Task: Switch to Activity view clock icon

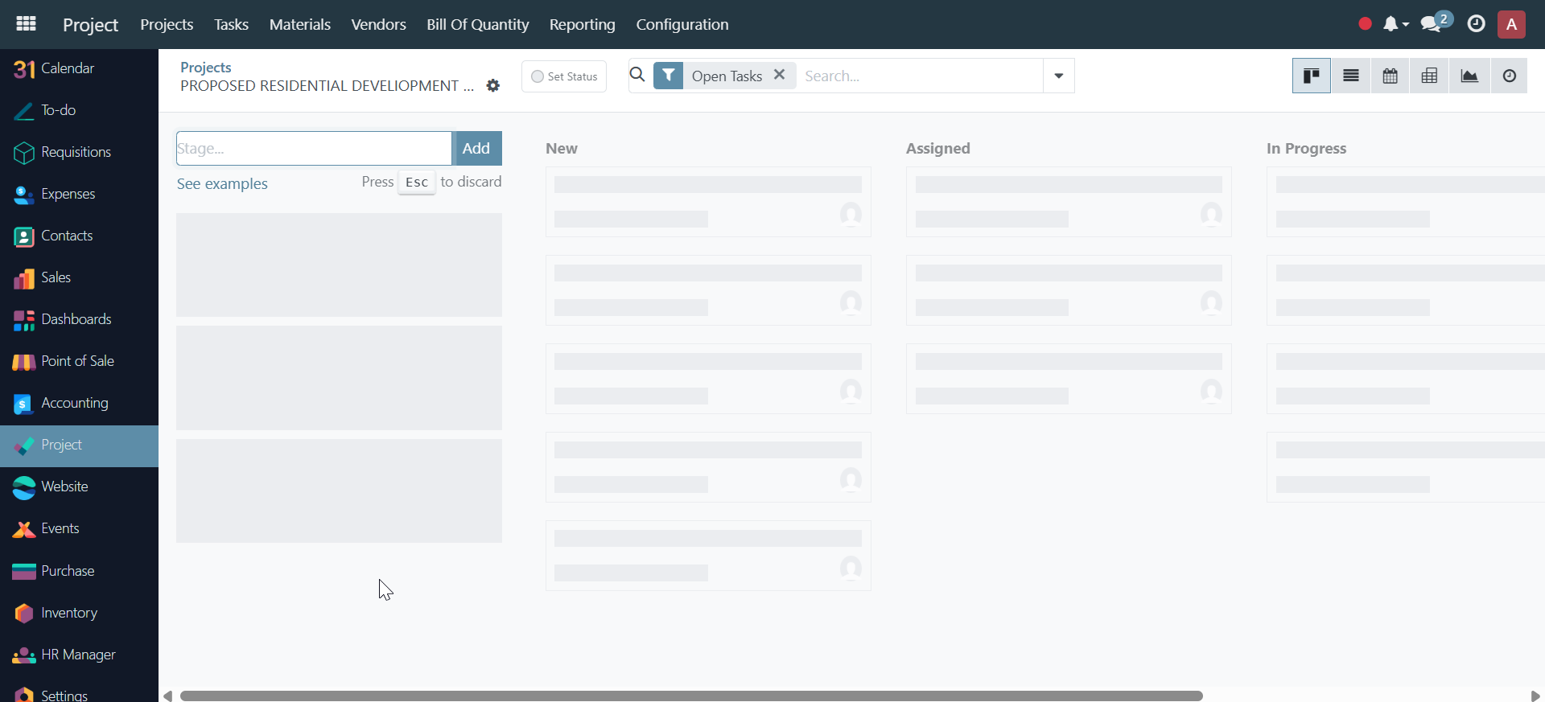Action: [x=1509, y=76]
